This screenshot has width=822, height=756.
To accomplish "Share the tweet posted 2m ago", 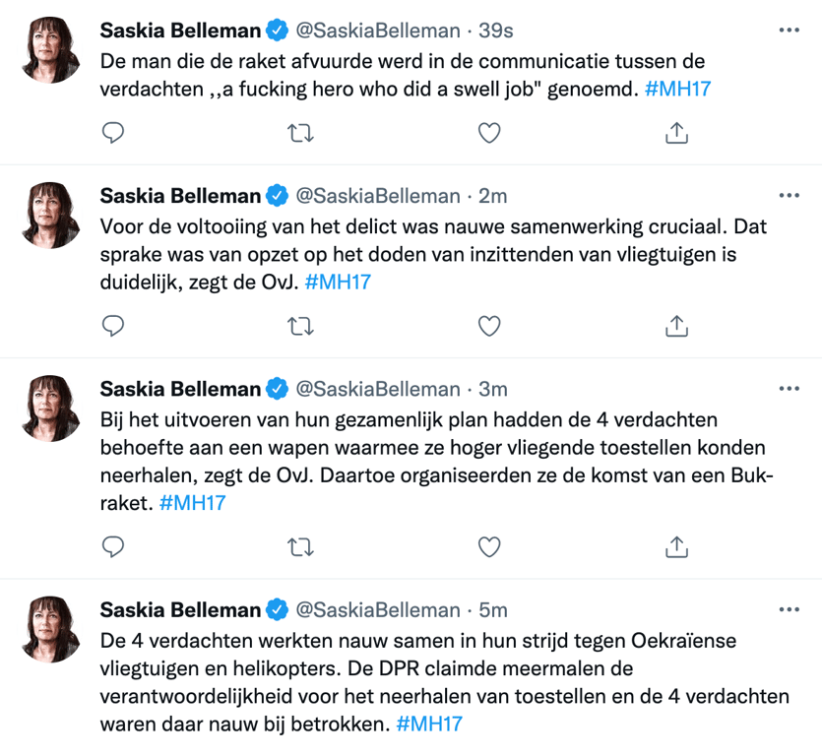I will tap(676, 325).
